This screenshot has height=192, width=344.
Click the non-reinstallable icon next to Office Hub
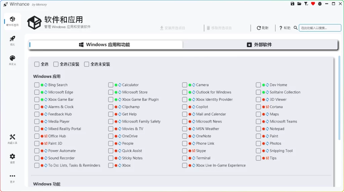(x=46, y=136)
